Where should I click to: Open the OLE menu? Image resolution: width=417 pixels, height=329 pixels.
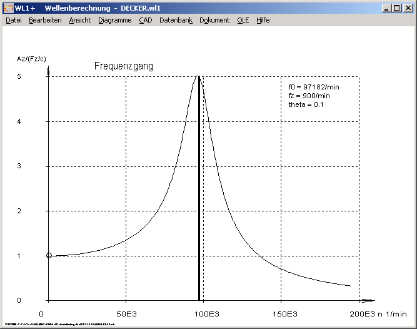tap(243, 20)
